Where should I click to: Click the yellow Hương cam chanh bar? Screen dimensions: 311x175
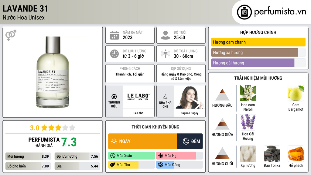[258, 42]
